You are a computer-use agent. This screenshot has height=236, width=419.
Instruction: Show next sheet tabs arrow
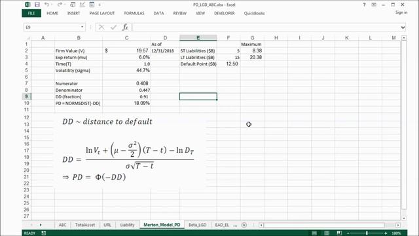pyautogui.click(x=41, y=225)
